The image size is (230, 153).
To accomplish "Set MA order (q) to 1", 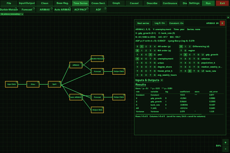I will pos(142,50).
